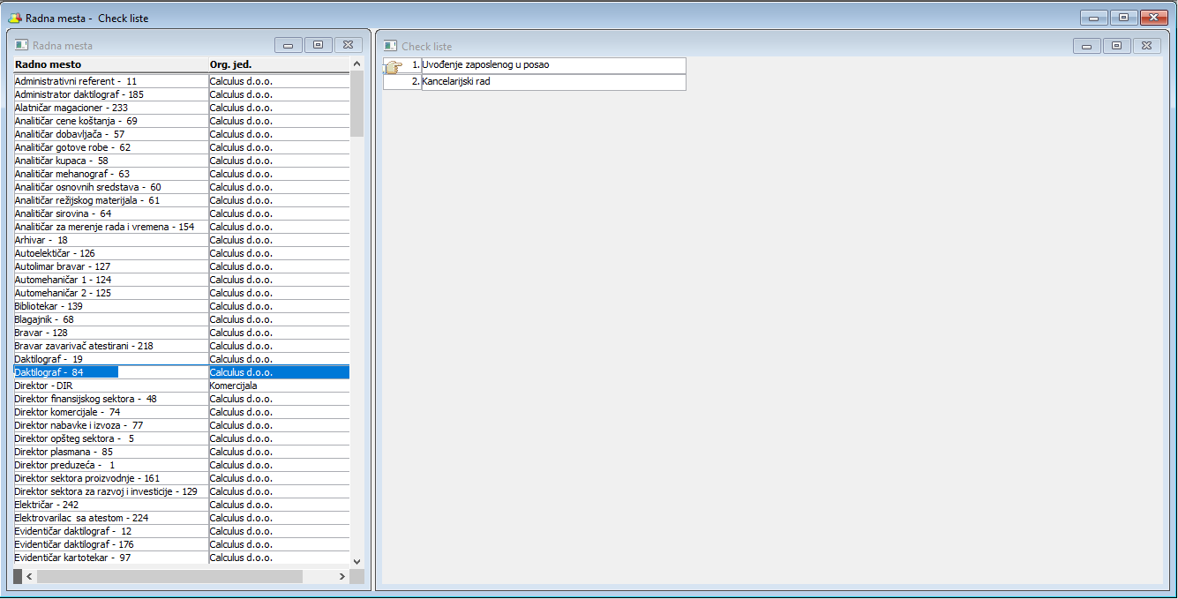Minimize the Check liste panel
The image size is (1178, 599).
[x=1086, y=46]
